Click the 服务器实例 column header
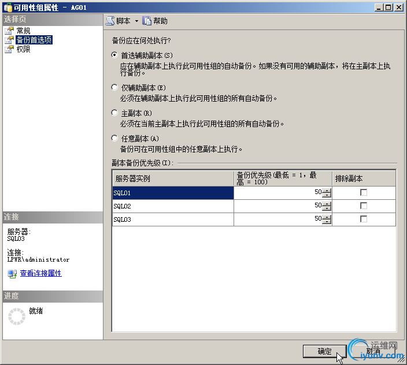The image size is (407, 365). tap(173, 178)
